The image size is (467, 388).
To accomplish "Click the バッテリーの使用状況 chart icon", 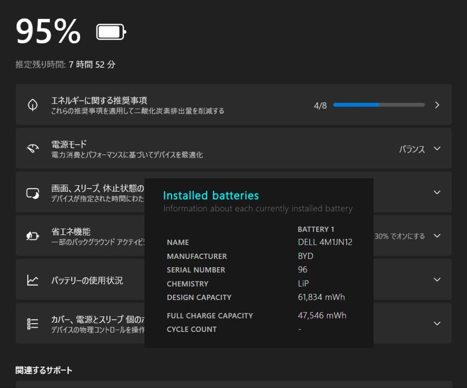I will click(32, 280).
